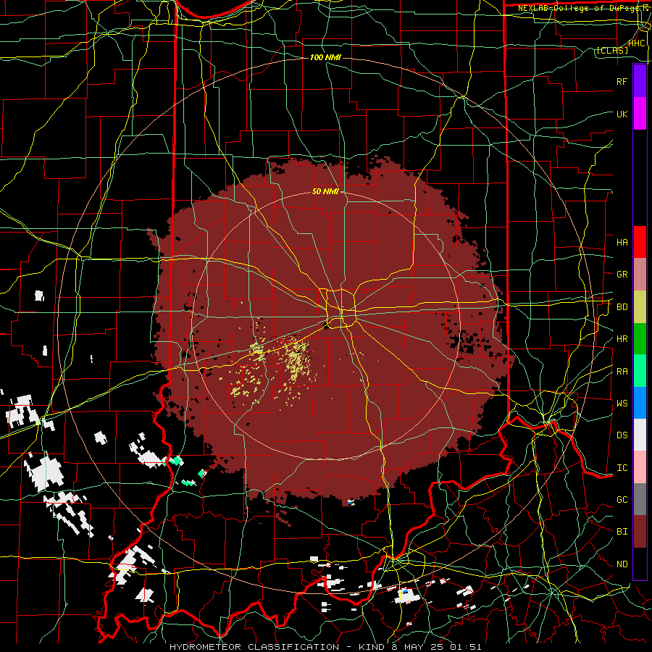Screen dimensions: 652x652
Task: Click the "RA" legend label
Action: point(622,372)
